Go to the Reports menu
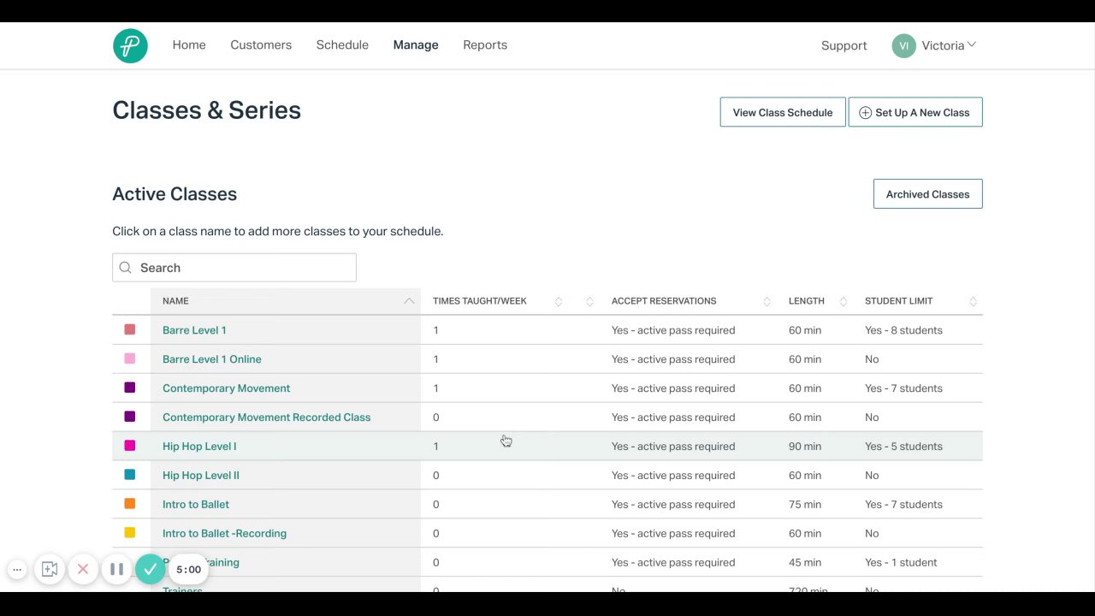This screenshot has width=1095, height=616. [485, 45]
